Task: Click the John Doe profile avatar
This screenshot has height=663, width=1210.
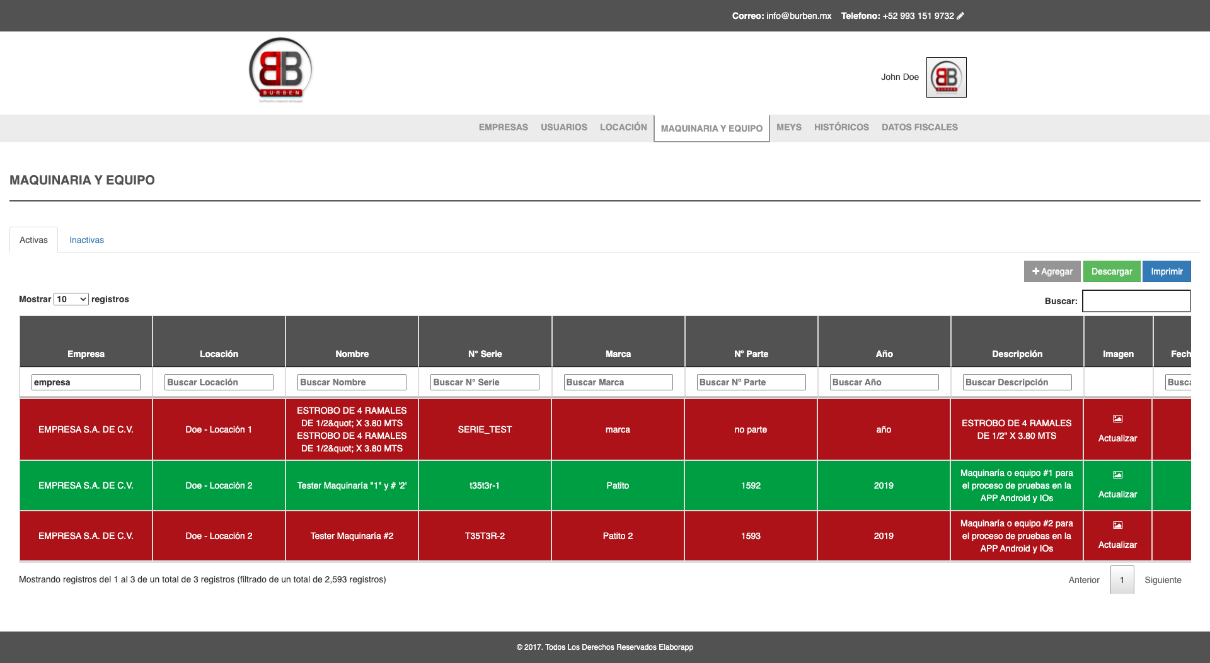Action: 946,77
